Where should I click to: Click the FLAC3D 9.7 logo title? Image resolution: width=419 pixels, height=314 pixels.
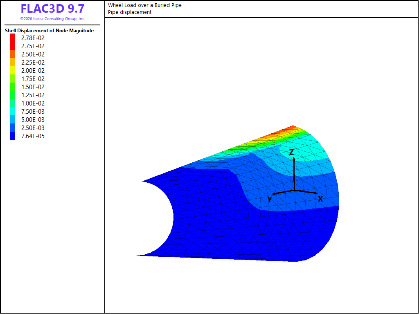click(52, 9)
